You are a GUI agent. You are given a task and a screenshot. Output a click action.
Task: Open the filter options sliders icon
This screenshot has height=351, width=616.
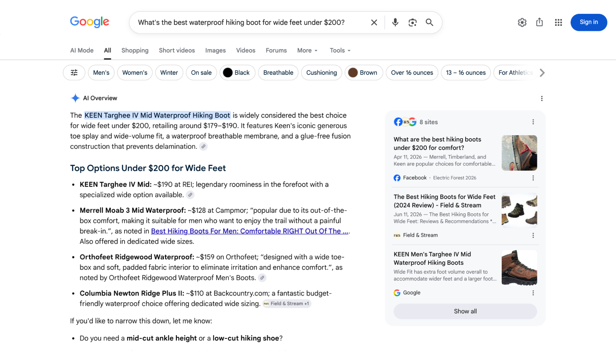(74, 73)
